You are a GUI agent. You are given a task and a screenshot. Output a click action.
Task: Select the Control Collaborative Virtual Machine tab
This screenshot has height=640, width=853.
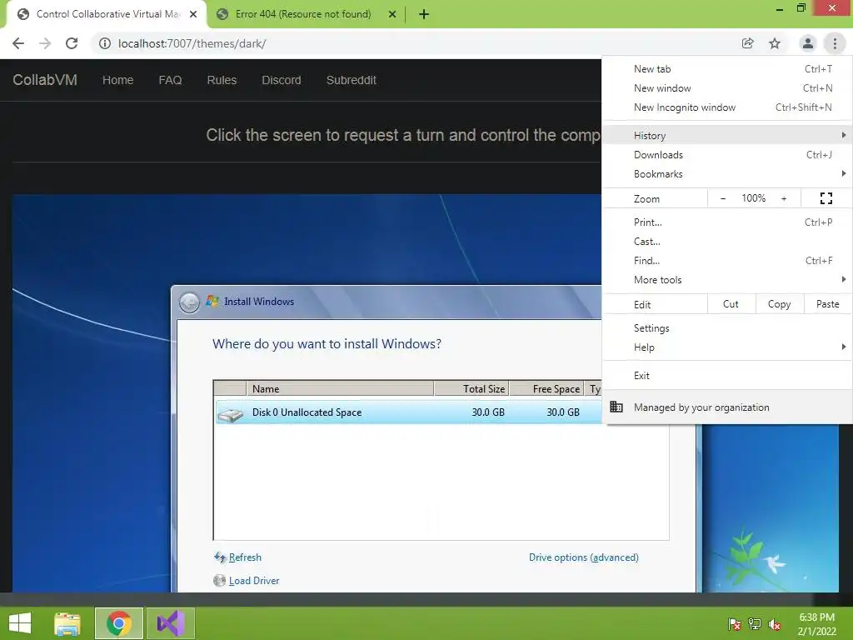pos(107,14)
